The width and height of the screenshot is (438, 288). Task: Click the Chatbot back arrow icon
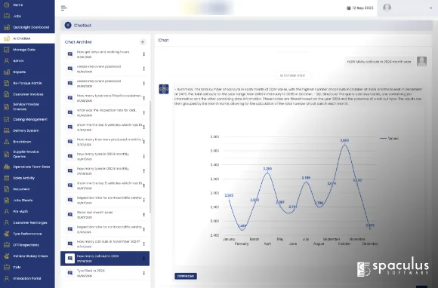point(68,26)
